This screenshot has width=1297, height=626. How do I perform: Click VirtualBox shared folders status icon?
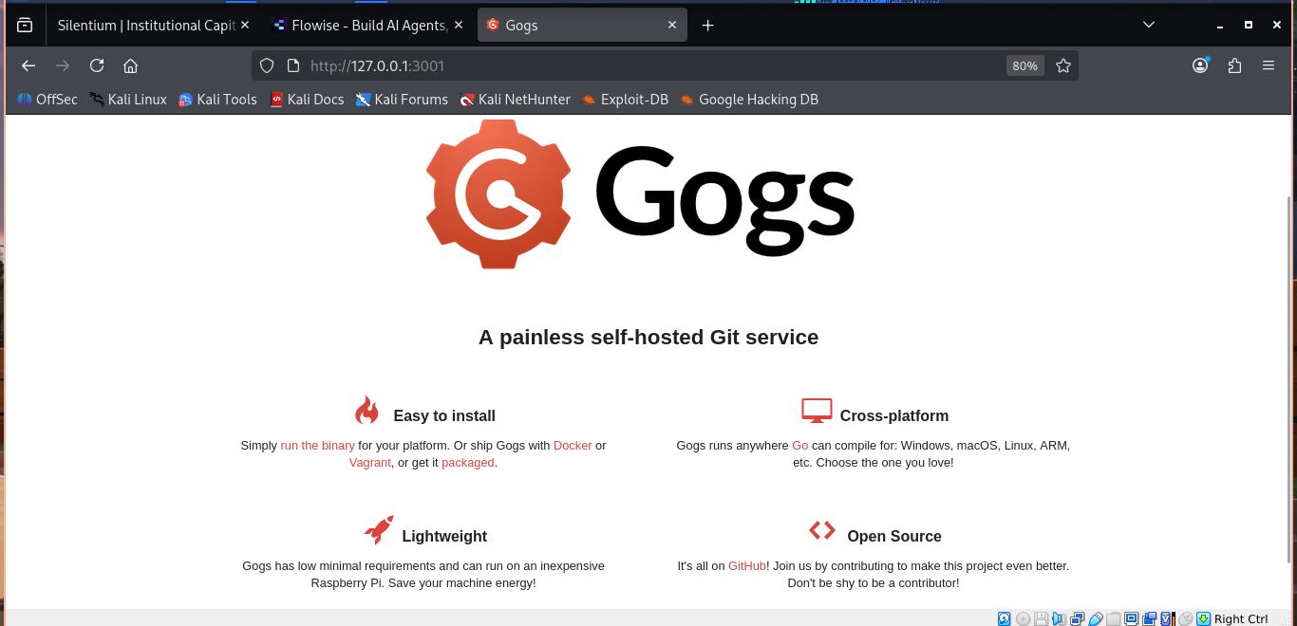pyautogui.click(x=1113, y=618)
